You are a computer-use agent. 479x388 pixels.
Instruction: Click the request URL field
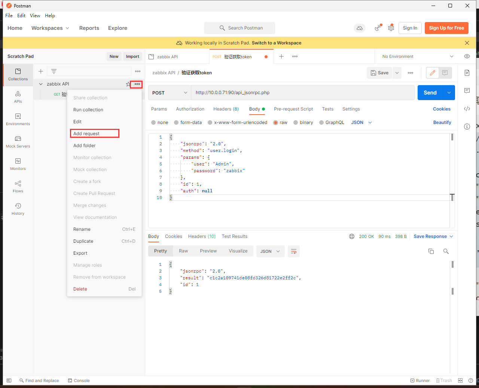point(303,93)
